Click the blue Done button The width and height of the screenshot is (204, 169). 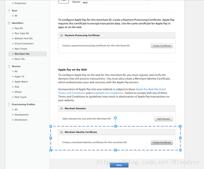pyautogui.click(x=119, y=165)
